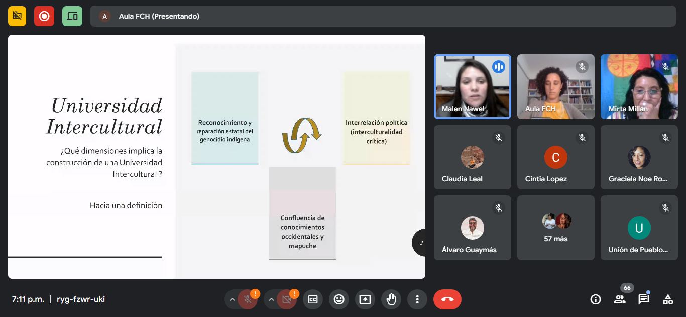Open the meeting details info icon
This screenshot has width=686, height=317.
pyautogui.click(x=596, y=299)
